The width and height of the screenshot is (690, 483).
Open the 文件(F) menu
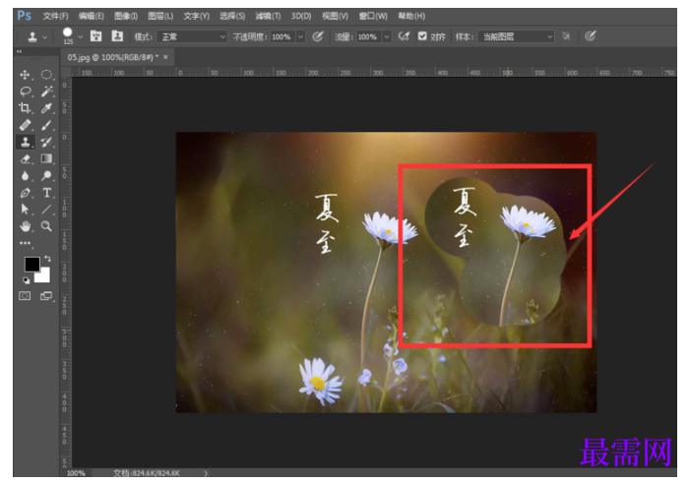(55, 17)
